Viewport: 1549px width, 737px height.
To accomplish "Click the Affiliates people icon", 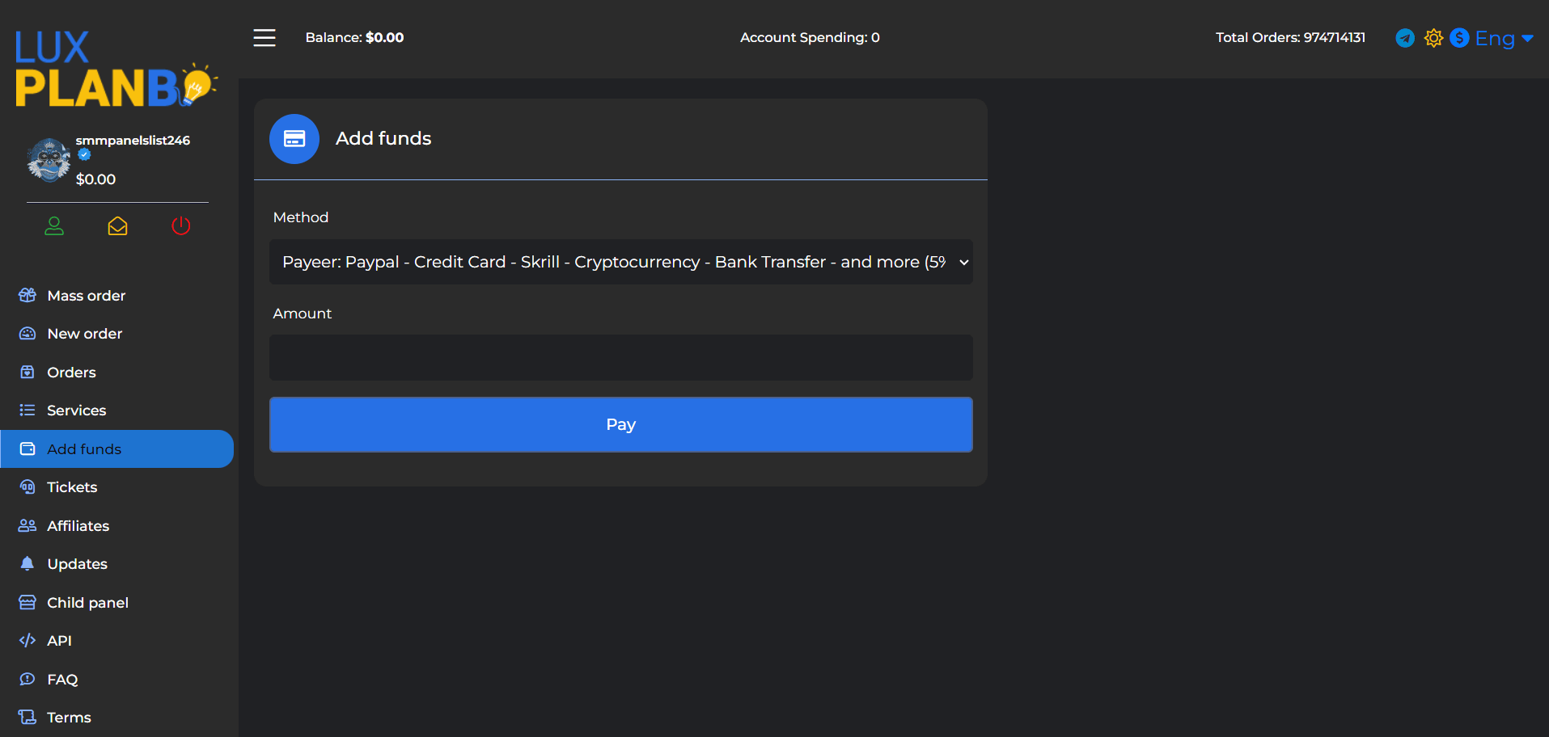I will (28, 526).
